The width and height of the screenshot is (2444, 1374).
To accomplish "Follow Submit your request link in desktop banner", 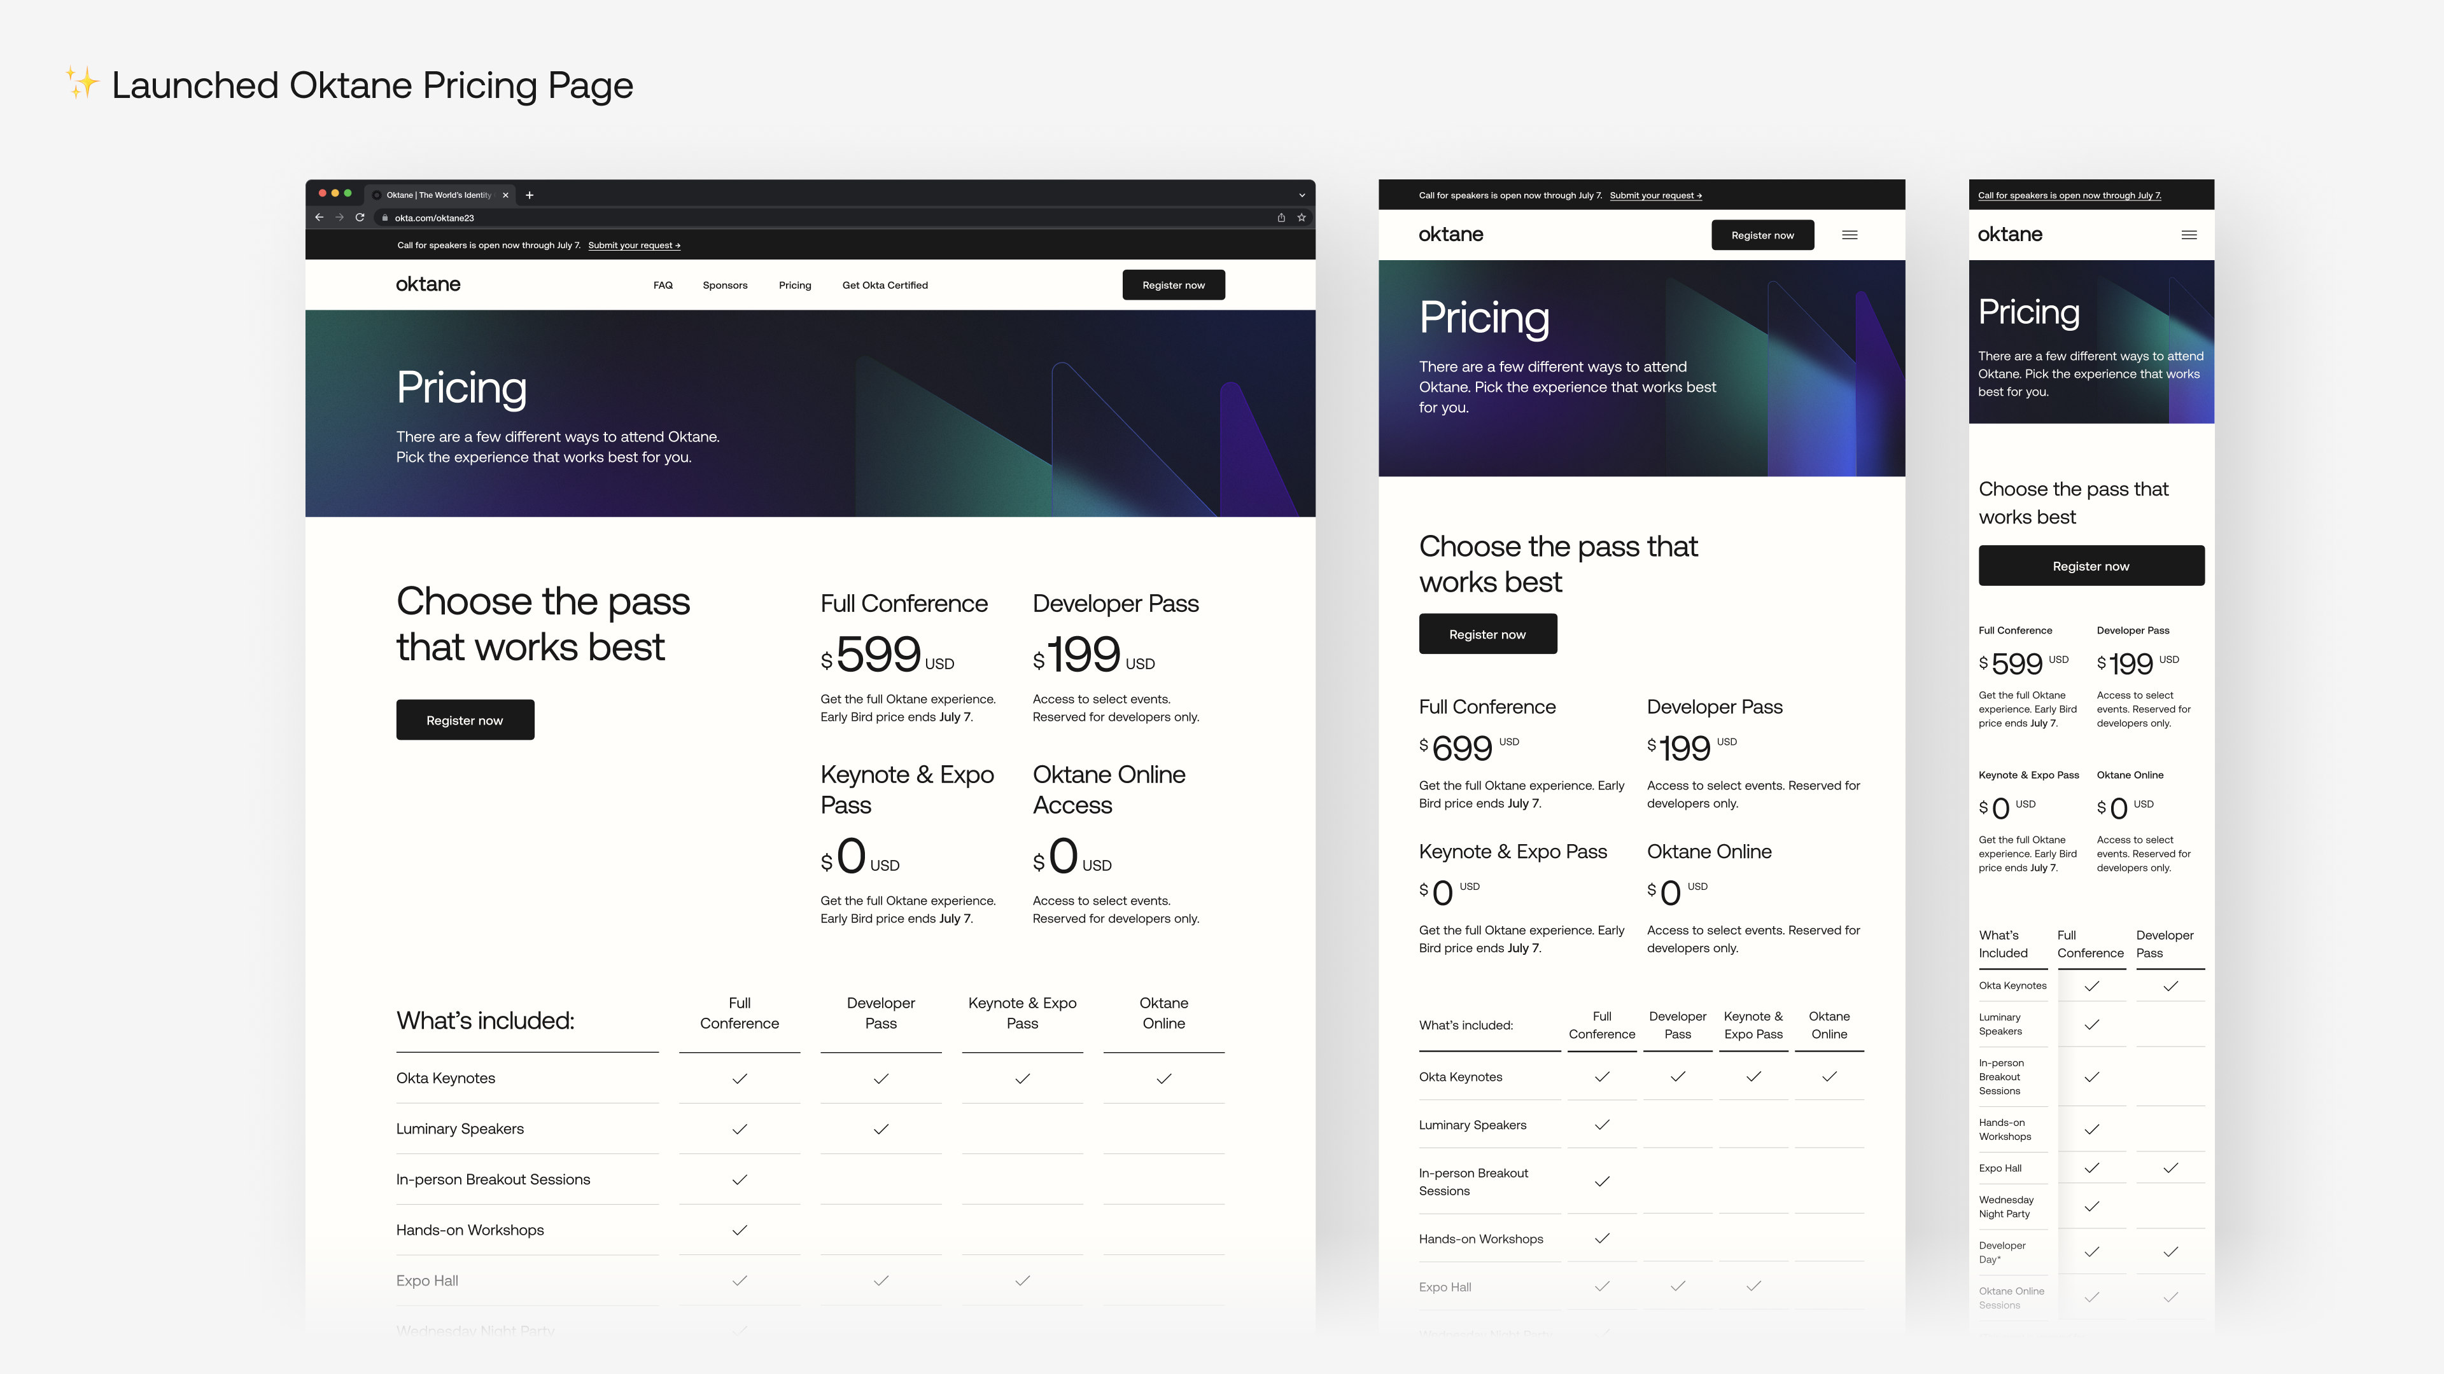I will [634, 246].
